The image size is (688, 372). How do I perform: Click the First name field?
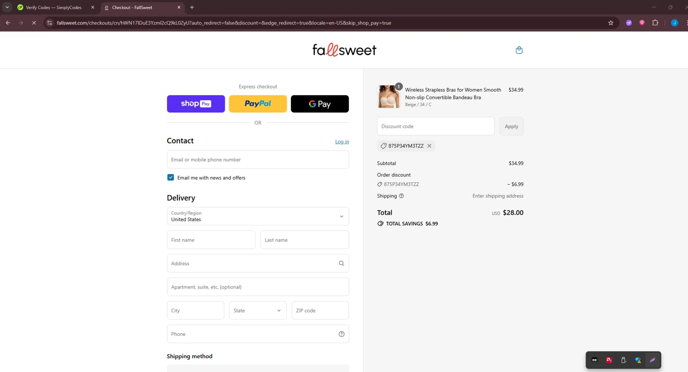(211, 240)
